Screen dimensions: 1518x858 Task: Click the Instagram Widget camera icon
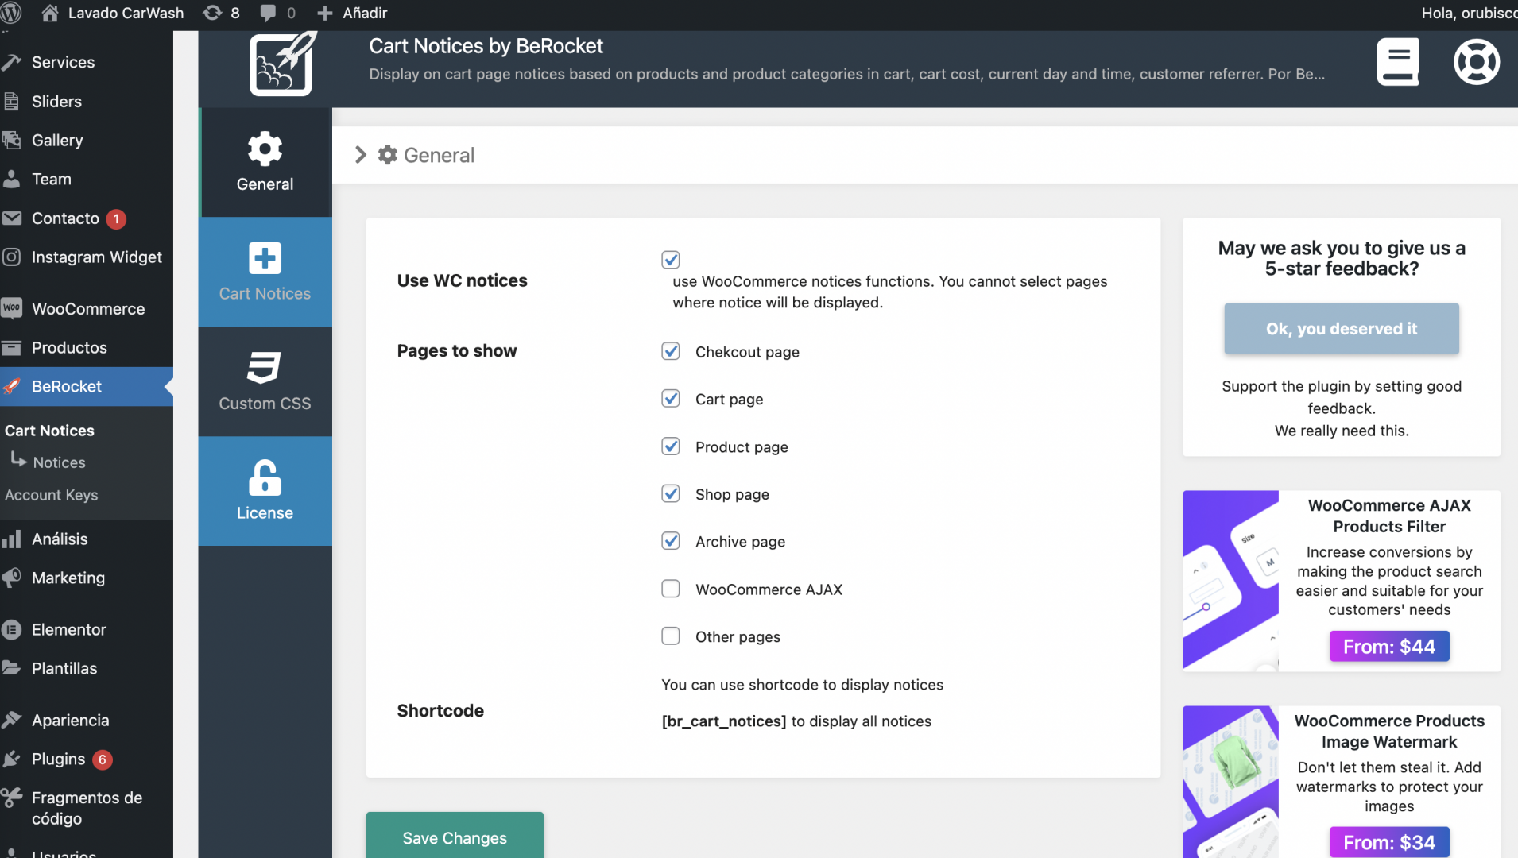(11, 257)
